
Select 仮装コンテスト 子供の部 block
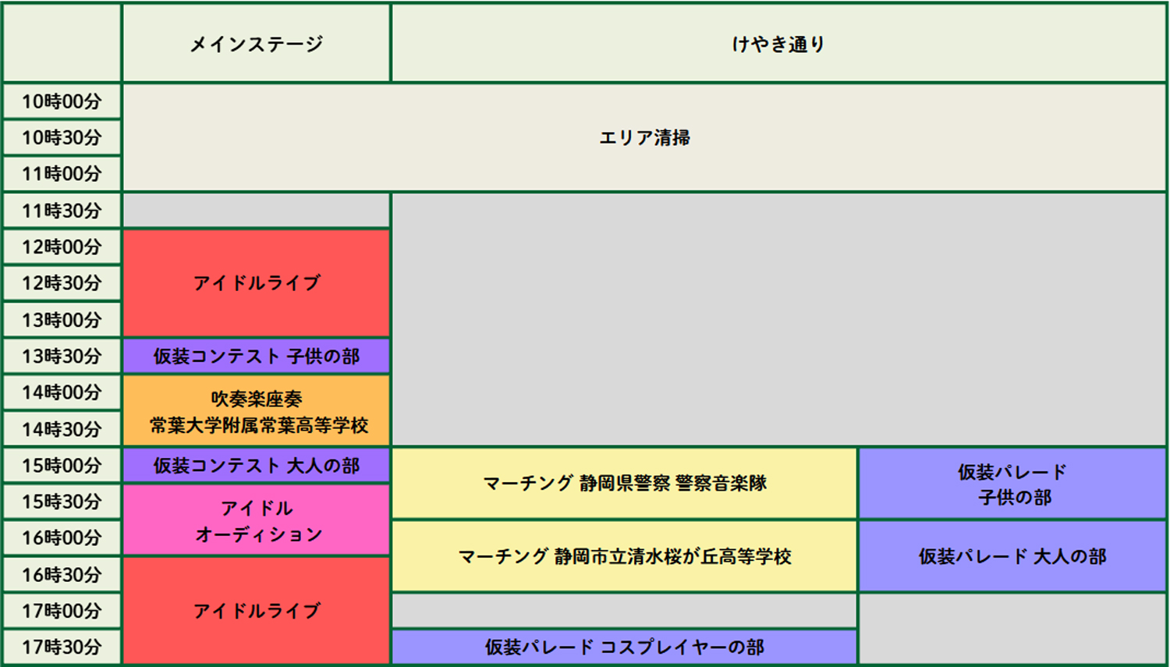257,357
